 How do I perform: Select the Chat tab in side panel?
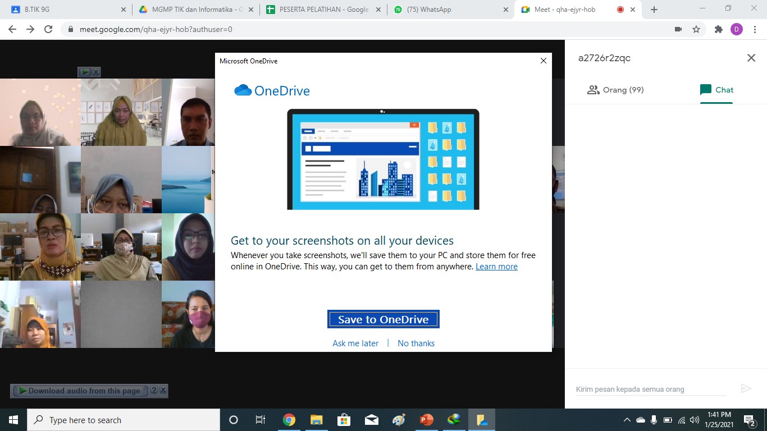[x=716, y=90]
